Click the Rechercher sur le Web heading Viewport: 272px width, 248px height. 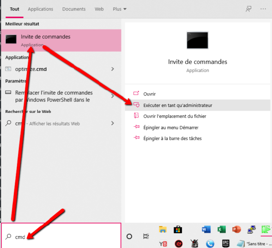(x=28, y=112)
